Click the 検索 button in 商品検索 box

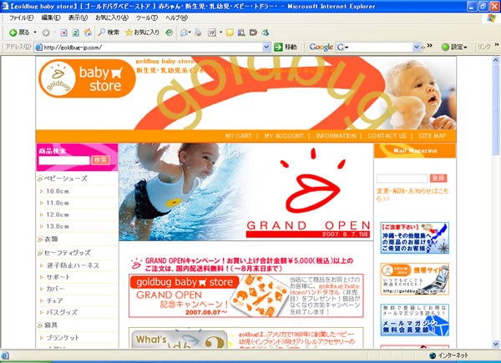[101, 160]
